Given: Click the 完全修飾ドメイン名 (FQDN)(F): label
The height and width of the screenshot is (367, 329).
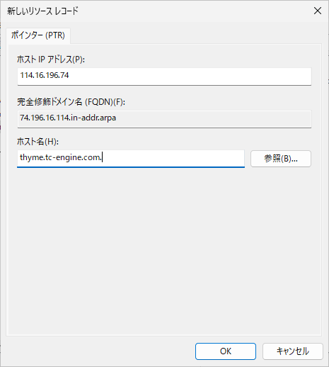Looking at the screenshot, I should point(71,102).
